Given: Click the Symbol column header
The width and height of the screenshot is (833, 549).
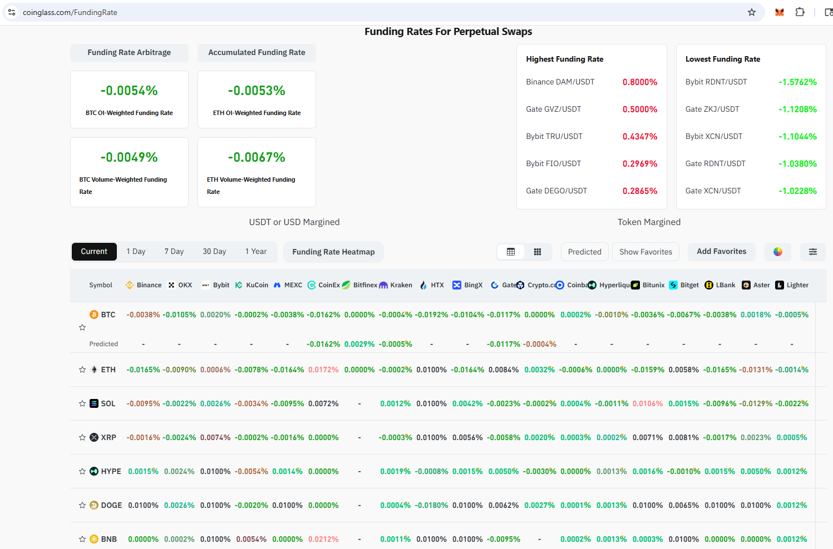Looking at the screenshot, I should 101,285.
